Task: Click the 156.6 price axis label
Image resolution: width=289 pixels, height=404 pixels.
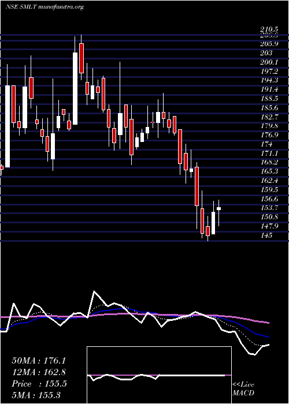Action: (269, 199)
